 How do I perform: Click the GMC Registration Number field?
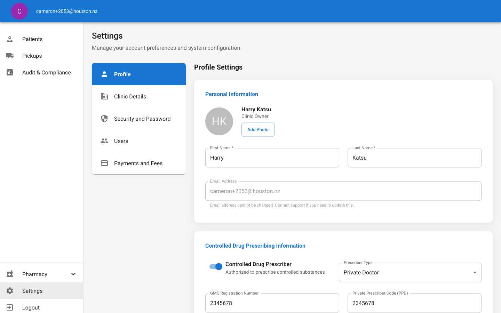(x=272, y=303)
